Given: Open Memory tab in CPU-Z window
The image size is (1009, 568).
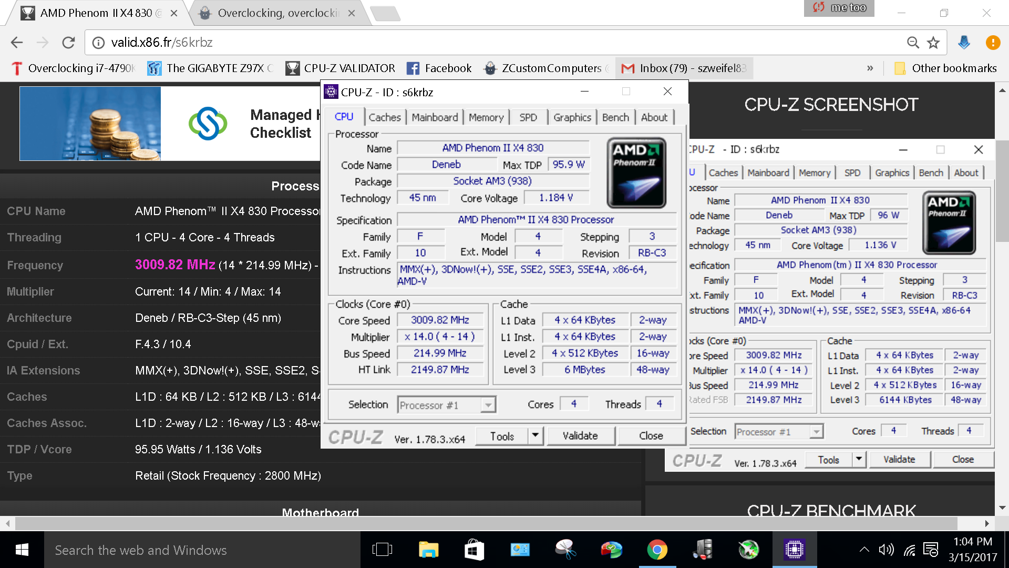Looking at the screenshot, I should (x=486, y=117).
